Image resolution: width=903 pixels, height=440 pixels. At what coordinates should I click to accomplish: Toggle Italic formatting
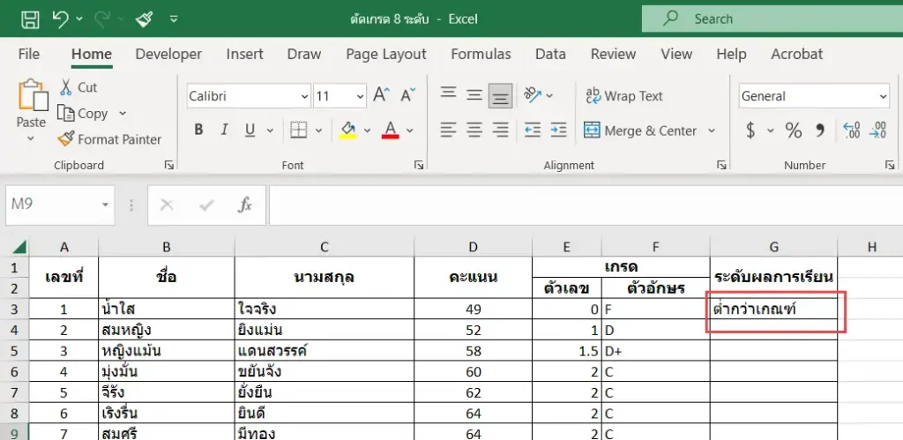(225, 131)
